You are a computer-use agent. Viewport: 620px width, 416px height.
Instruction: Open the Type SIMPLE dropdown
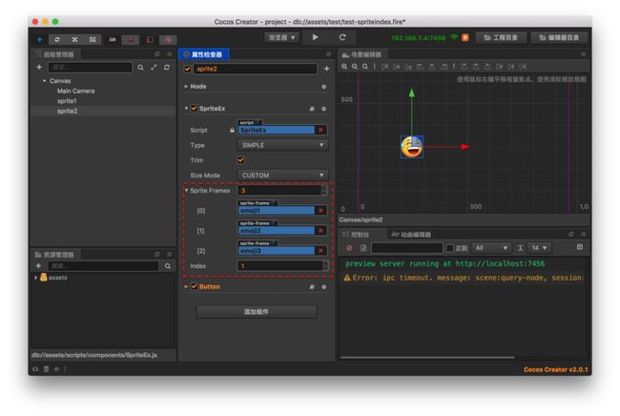click(282, 145)
